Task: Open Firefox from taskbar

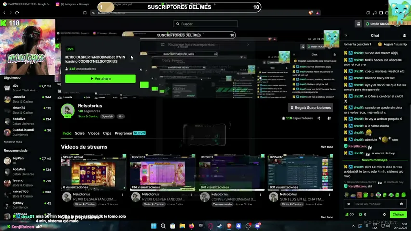Action: tap(192, 226)
